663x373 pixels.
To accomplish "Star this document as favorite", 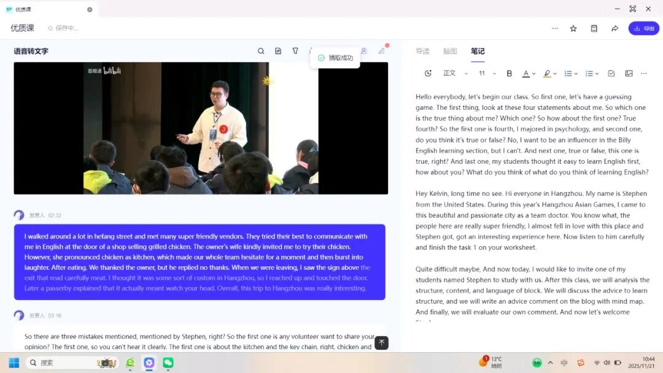I will click(x=573, y=28).
